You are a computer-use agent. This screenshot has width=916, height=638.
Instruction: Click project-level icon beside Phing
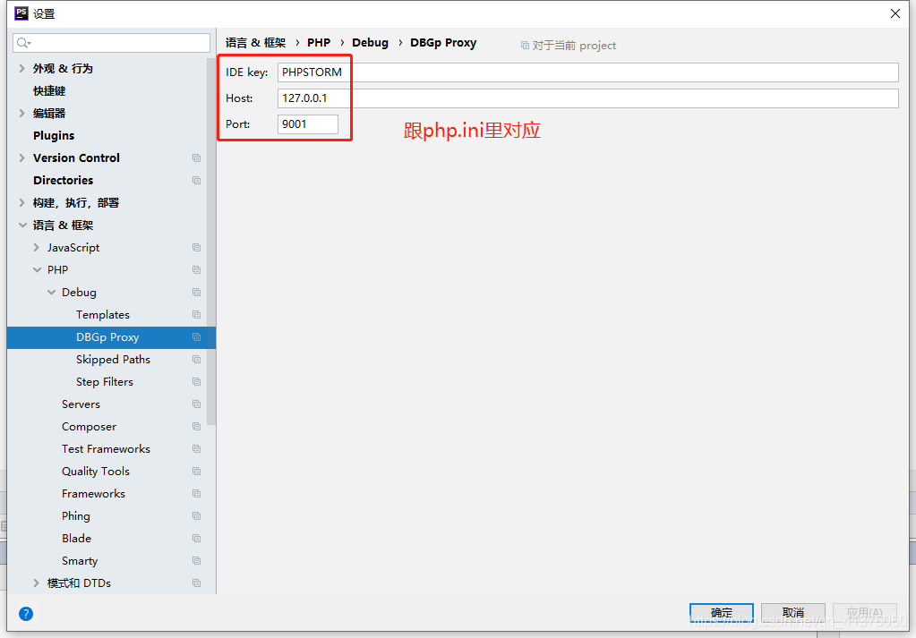pyautogui.click(x=196, y=516)
